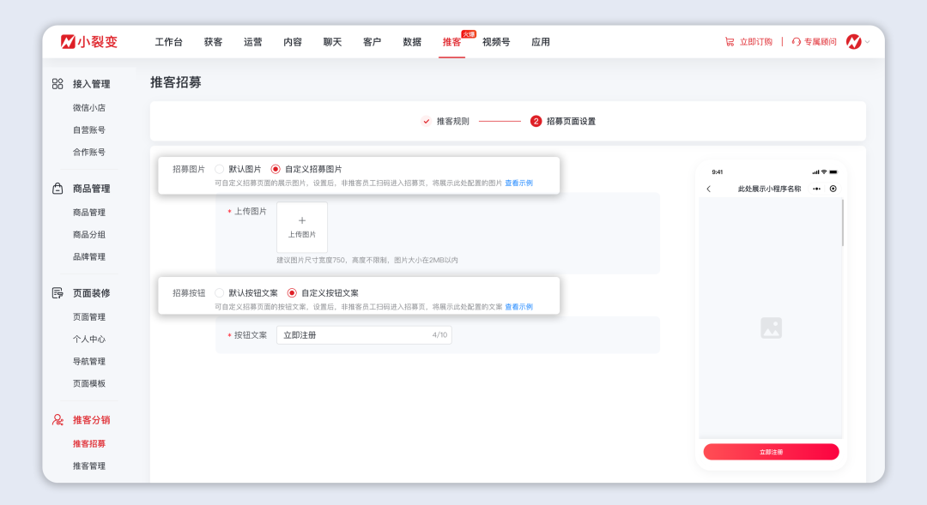
Task: Click the 立即注册 button in phone preview
Action: (x=770, y=452)
